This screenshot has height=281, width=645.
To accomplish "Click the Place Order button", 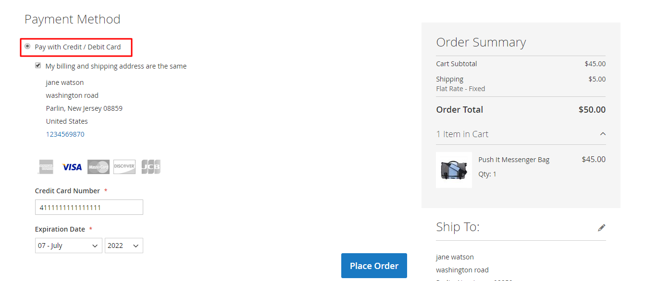I will pyautogui.click(x=374, y=266).
